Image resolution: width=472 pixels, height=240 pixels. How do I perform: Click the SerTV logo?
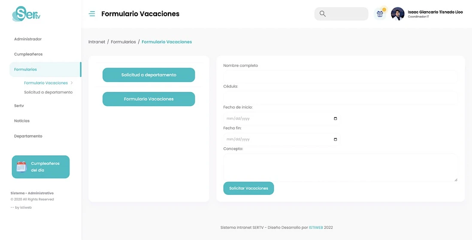pos(26,14)
